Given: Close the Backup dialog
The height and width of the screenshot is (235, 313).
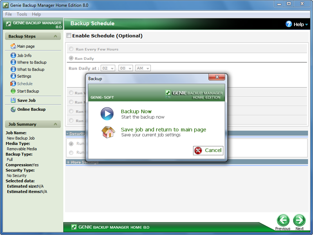Looking at the screenshot, I should [217, 77].
